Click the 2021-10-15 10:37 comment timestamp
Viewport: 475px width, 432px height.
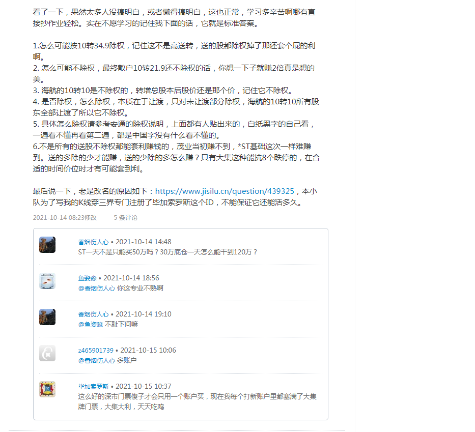point(143,386)
